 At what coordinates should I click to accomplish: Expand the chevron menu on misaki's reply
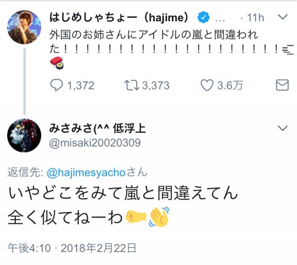282,129
